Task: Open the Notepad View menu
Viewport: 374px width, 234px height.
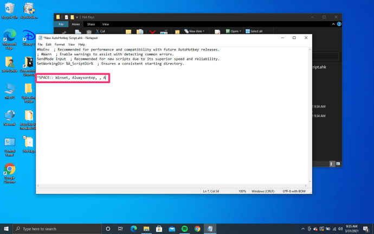Action: click(72, 45)
